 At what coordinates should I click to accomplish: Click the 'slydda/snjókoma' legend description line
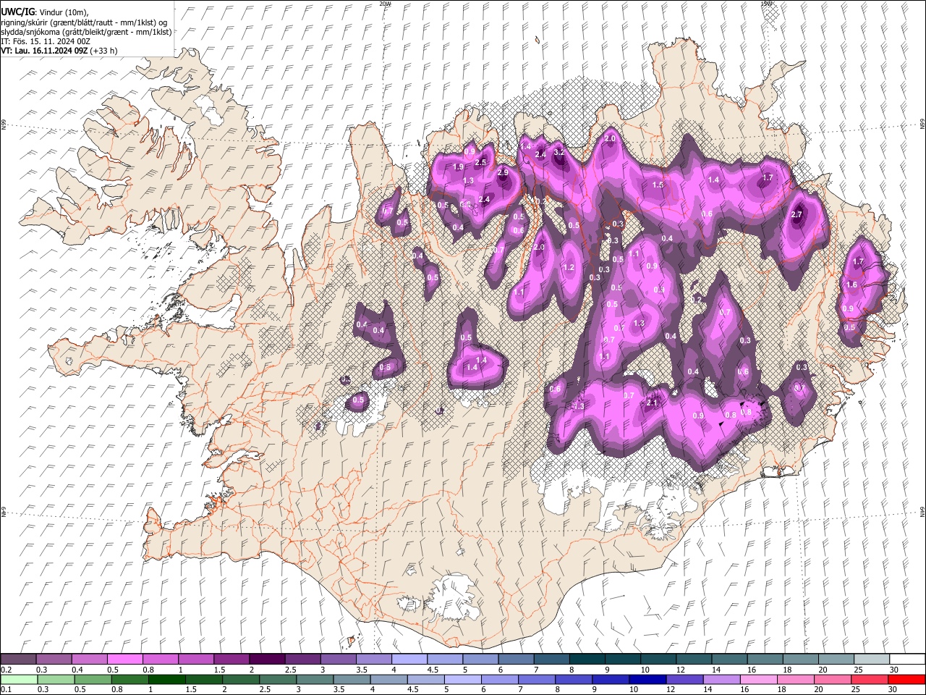pyautogui.click(x=86, y=32)
